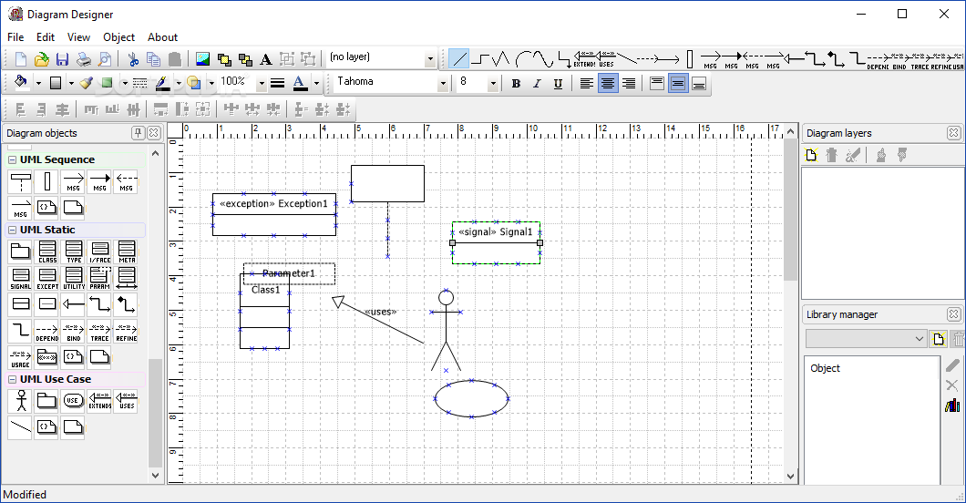Select the DEPEND dependency connector
966x503 pixels.
click(x=46, y=331)
